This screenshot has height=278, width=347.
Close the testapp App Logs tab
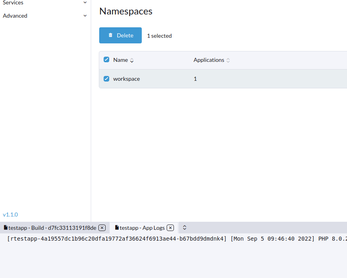[170, 227]
